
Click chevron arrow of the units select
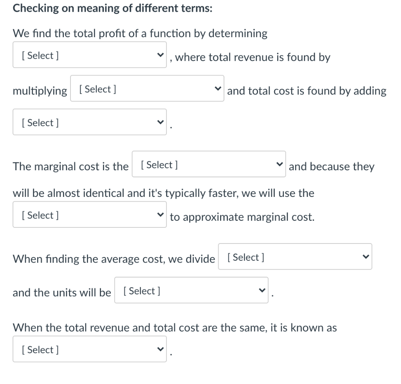click(262, 290)
